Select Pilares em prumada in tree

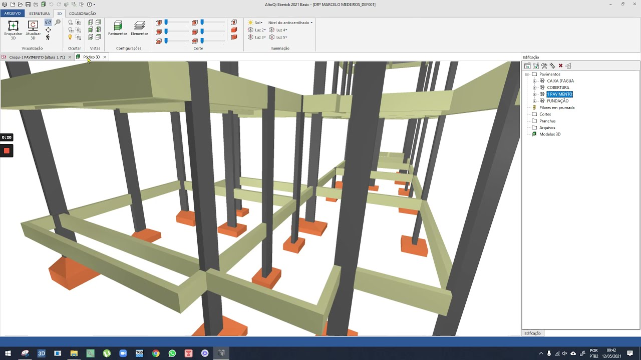[556, 107]
